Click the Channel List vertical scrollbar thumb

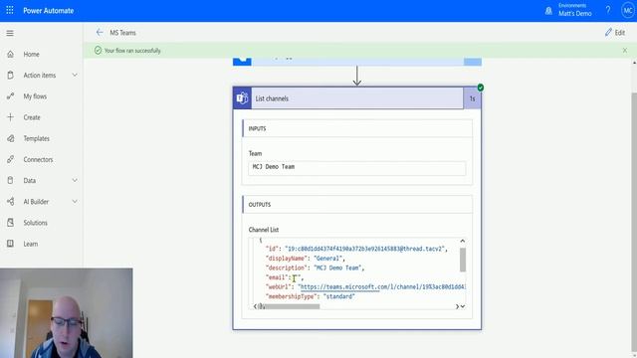pos(463,260)
